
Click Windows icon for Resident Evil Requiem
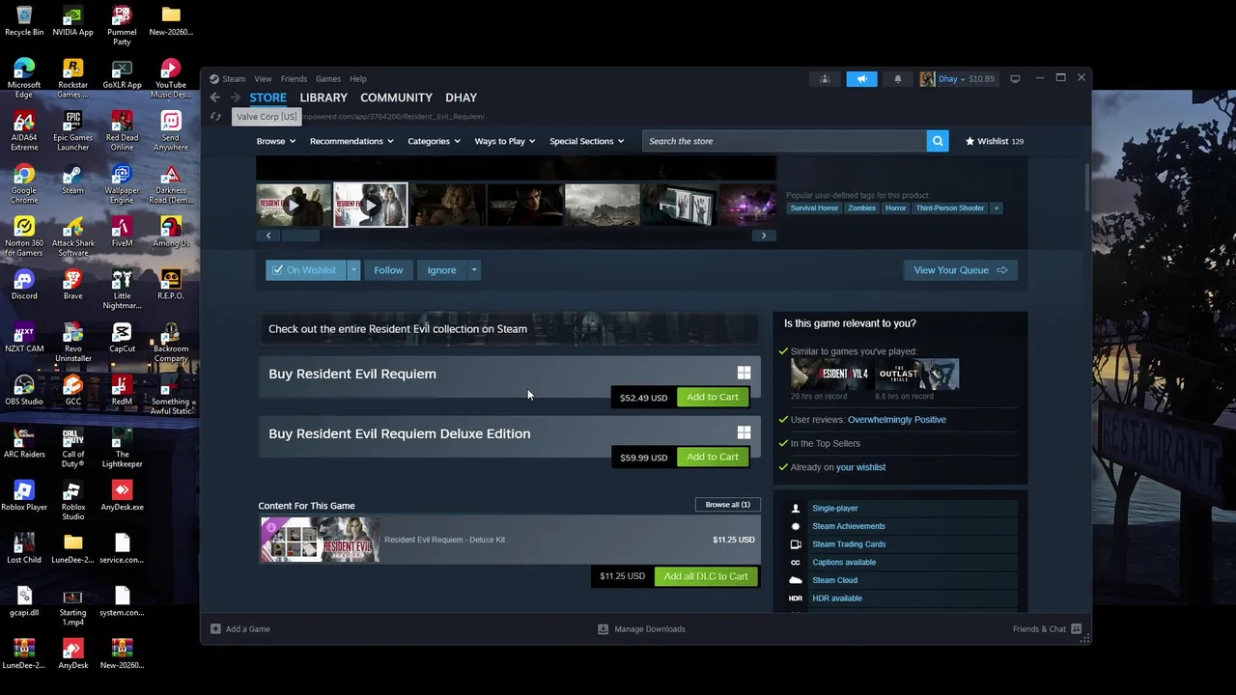(744, 373)
